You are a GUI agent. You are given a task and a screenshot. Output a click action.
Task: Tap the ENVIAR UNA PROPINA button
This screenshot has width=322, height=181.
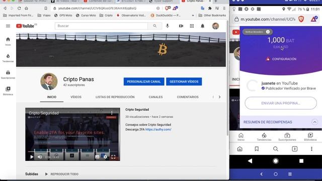tap(281, 103)
